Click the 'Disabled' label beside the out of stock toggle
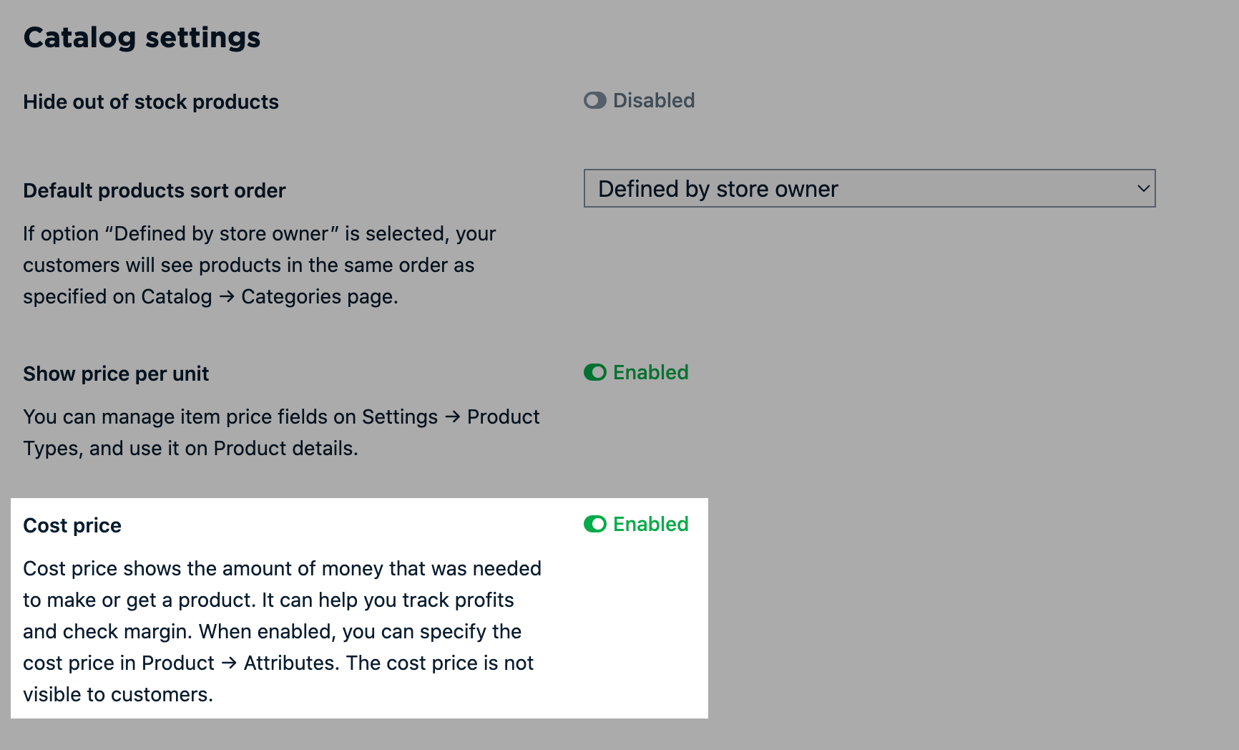Screen dimensions: 1239x750 tap(653, 101)
